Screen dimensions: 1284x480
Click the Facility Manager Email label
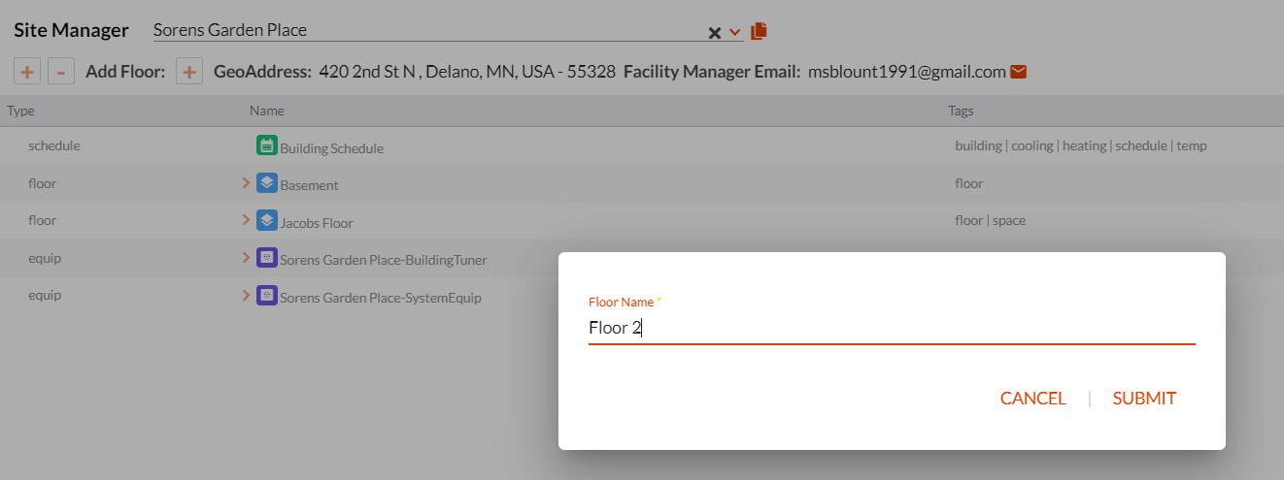click(712, 72)
